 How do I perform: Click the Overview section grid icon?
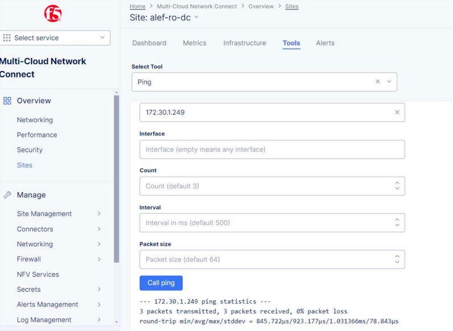(x=7, y=101)
